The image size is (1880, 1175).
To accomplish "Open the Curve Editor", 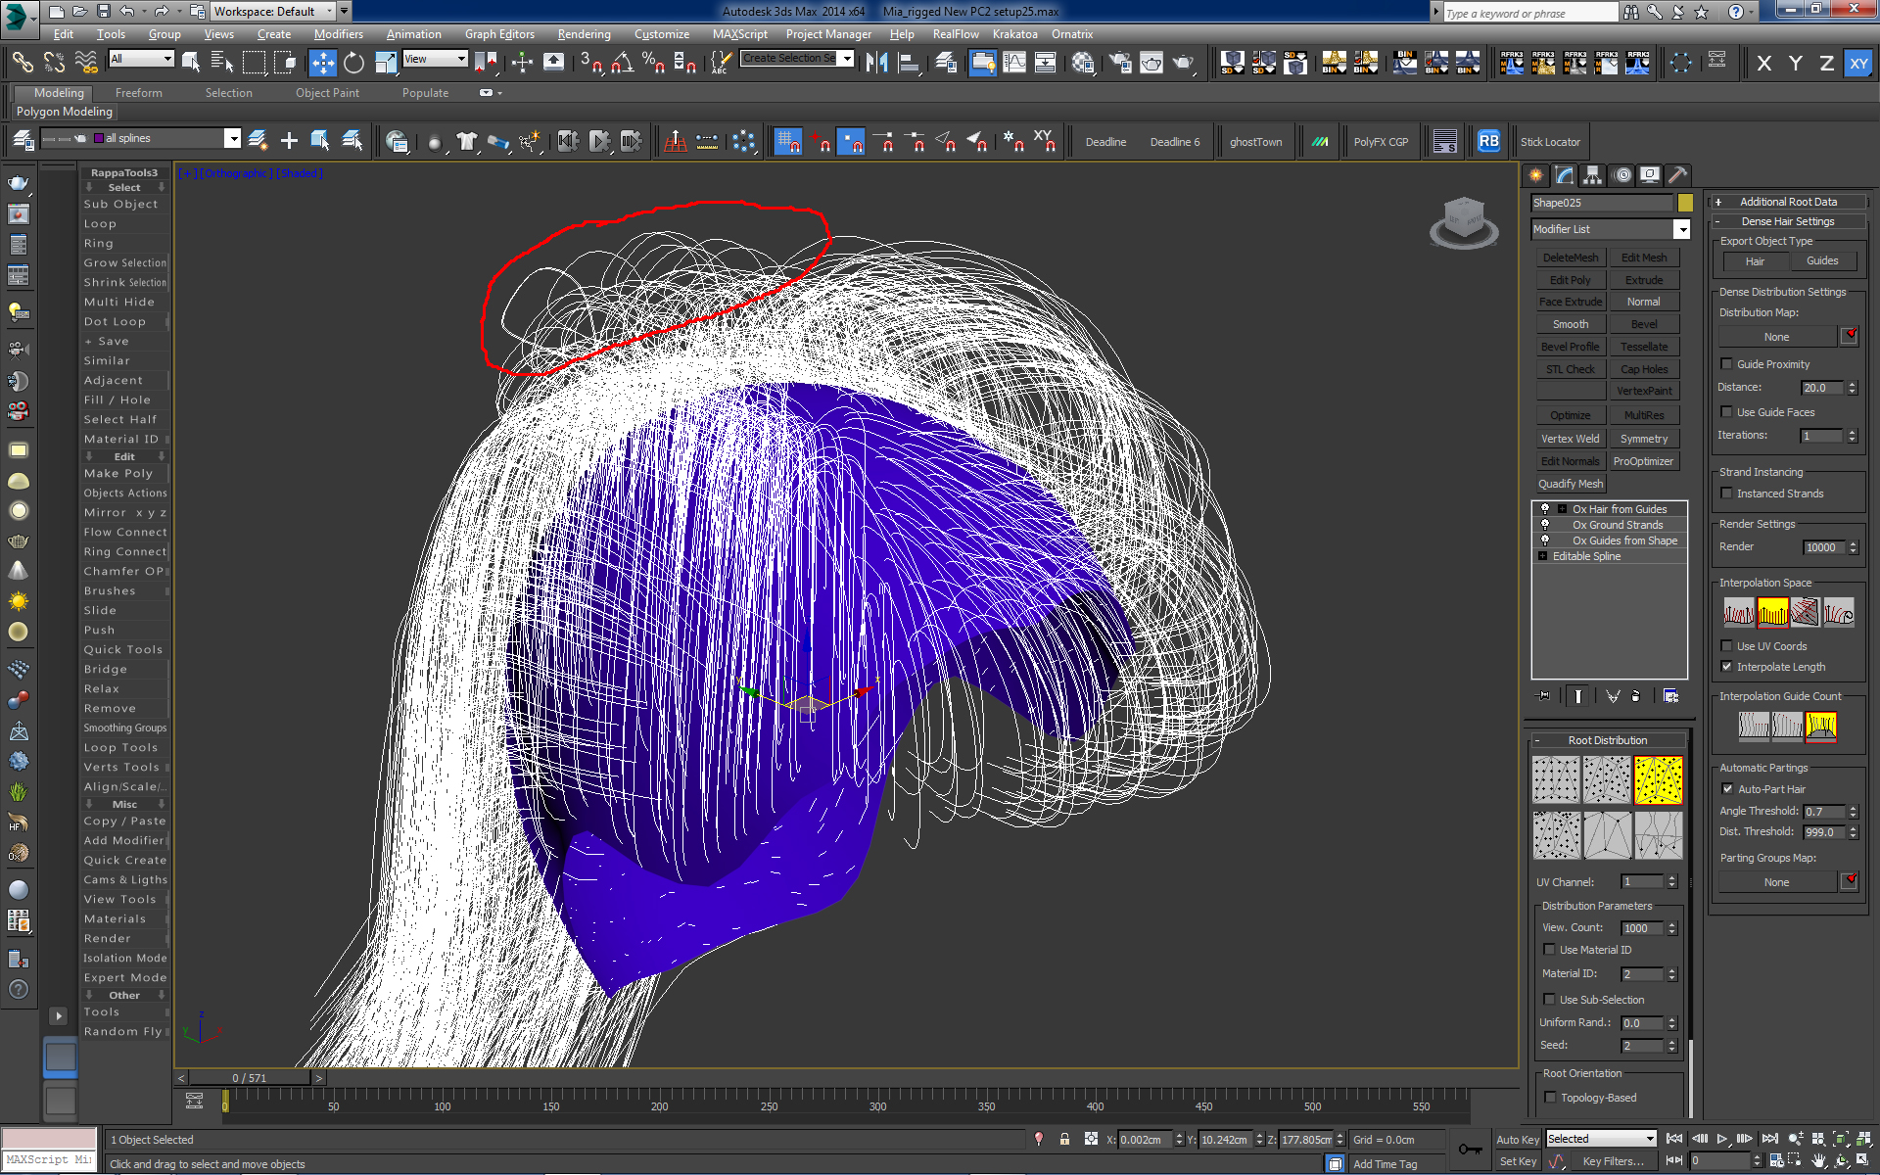I will click(x=1014, y=63).
